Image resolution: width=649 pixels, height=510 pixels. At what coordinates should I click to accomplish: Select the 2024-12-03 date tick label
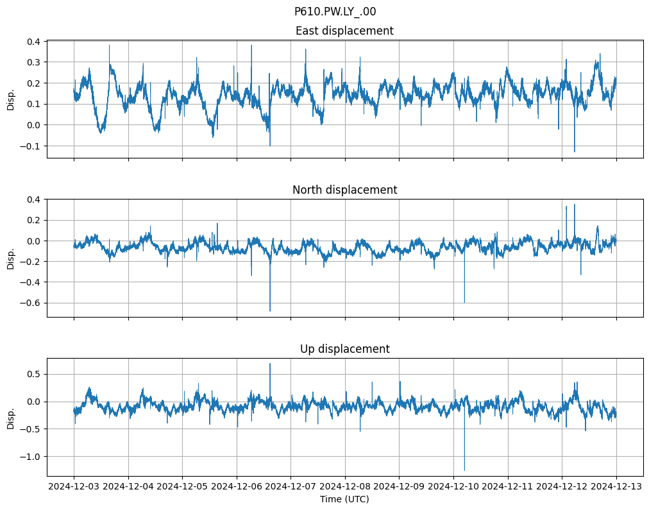point(74,486)
